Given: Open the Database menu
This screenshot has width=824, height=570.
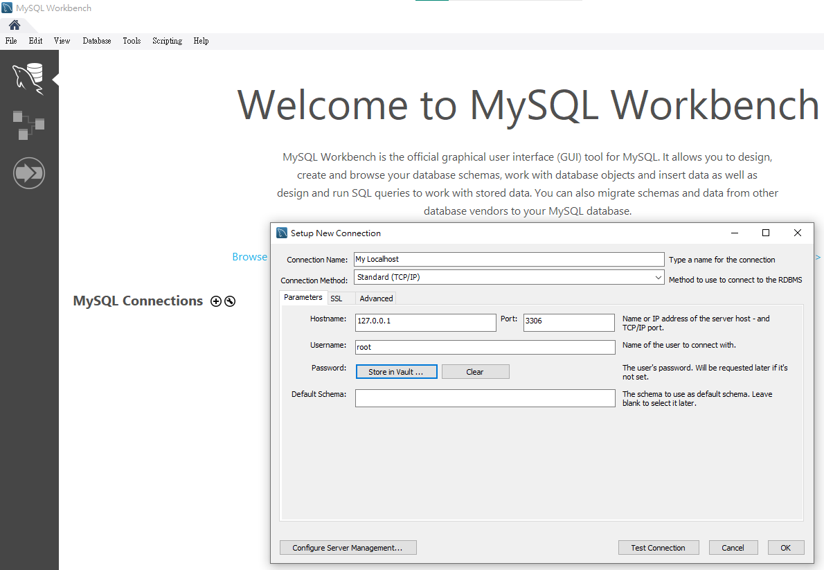Looking at the screenshot, I should pyautogui.click(x=97, y=41).
